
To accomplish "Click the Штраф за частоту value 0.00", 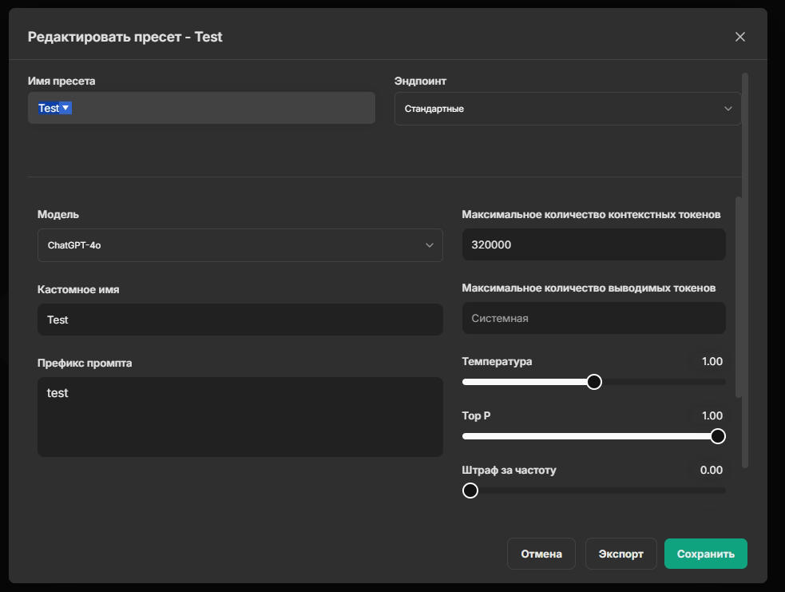I will pyautogui.click(x=711, y=471).
